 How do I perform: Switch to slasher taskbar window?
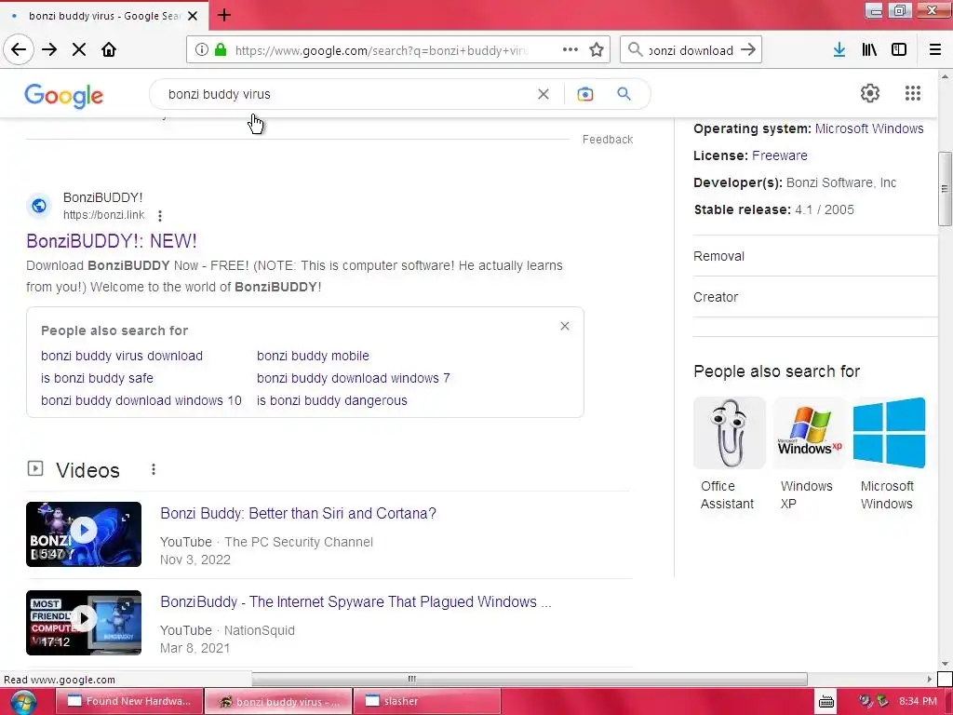426,701
